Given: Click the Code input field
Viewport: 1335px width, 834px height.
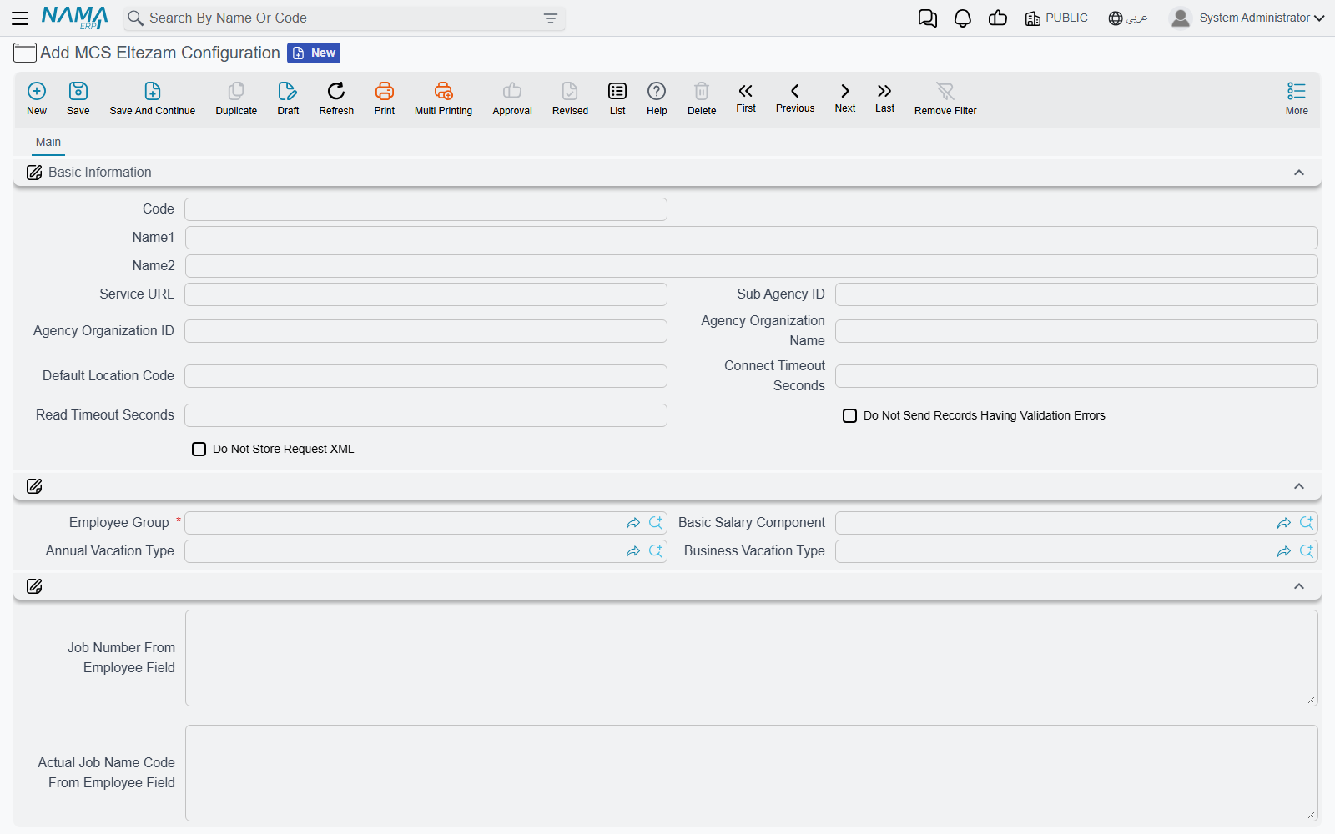Looking at the screenshot, I should coord(426,209).
